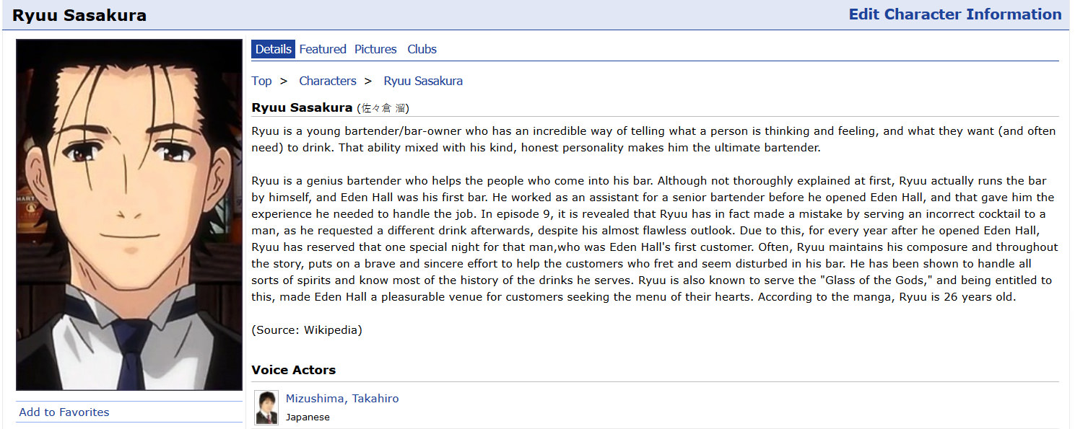Click the Ryuu Sasakura breadcrumb link
Image resolution: width=1075 pixels, height=429 pixels.
coord(423,81)
